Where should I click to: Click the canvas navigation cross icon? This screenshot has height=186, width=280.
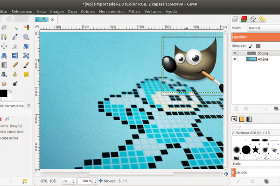(x=226, y=174)
